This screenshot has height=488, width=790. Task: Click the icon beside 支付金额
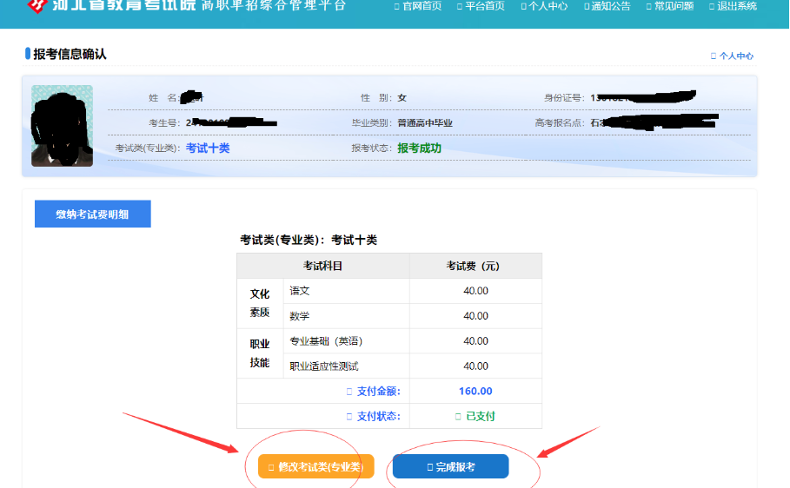click(x=349, y=392)
